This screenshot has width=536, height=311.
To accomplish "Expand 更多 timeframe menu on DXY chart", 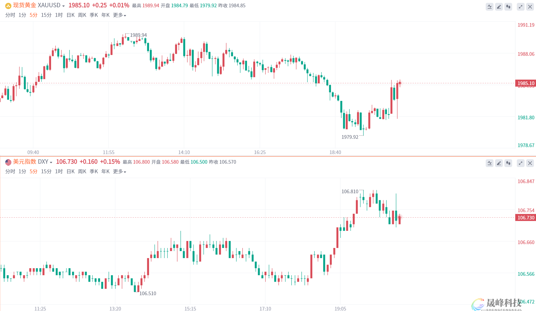I will (x=119, y=172).
